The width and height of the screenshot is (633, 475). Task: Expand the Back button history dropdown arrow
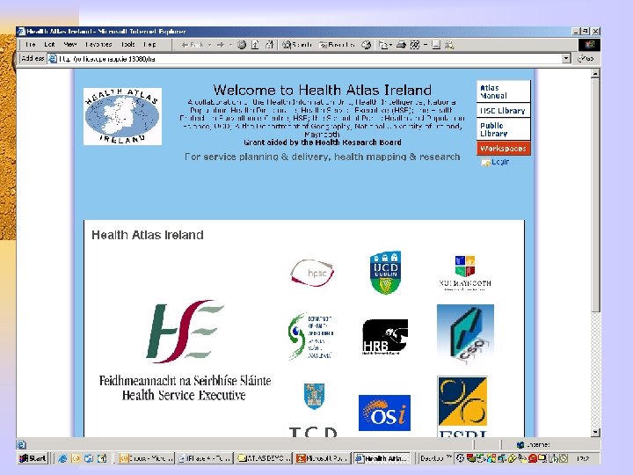click(x=209, y=45)
